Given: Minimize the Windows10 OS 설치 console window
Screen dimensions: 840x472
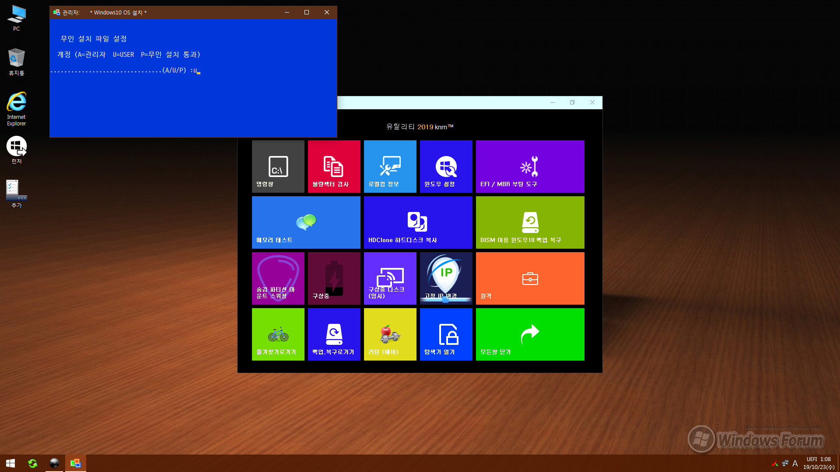Looking at the screenshot, I should point(287,12).
